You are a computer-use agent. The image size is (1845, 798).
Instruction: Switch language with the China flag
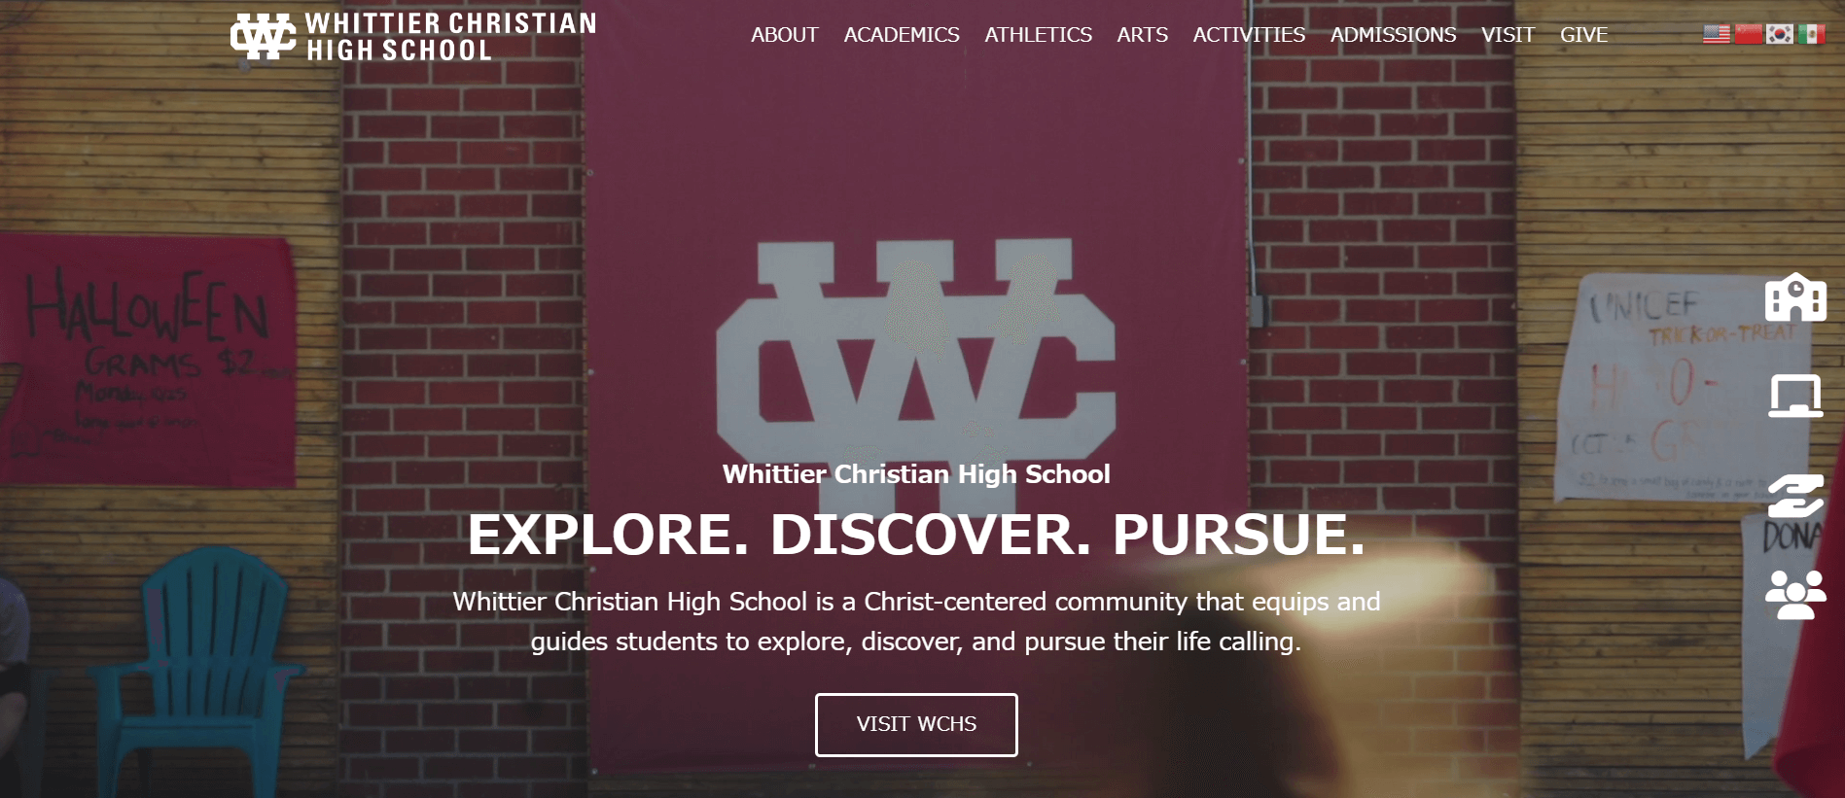(1749, 34)
